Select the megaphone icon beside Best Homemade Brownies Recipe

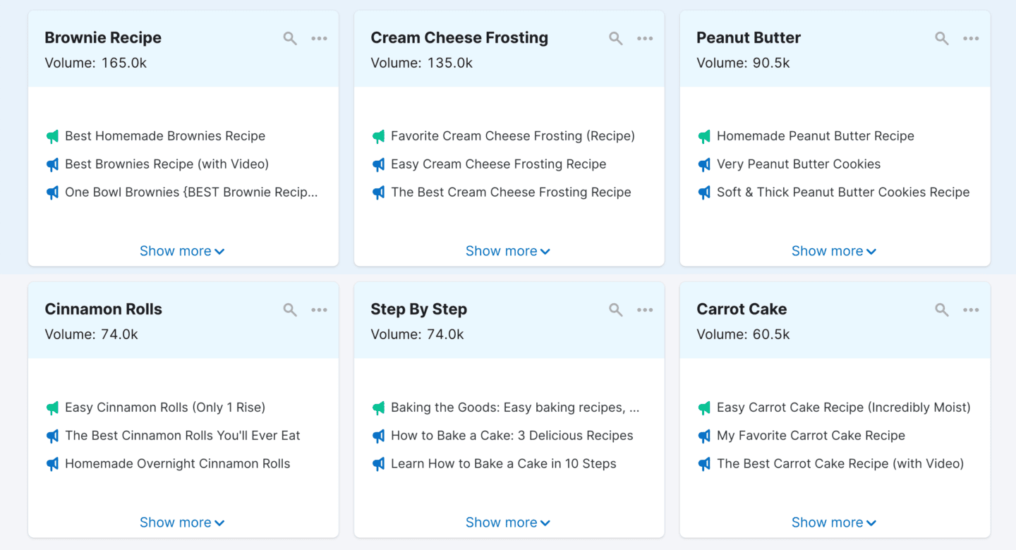[x=52, y=135]
